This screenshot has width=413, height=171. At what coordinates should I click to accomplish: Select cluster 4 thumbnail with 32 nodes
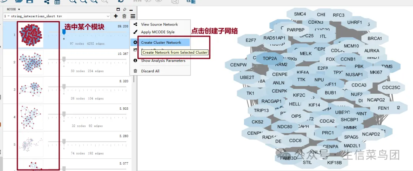coord(31,117)
